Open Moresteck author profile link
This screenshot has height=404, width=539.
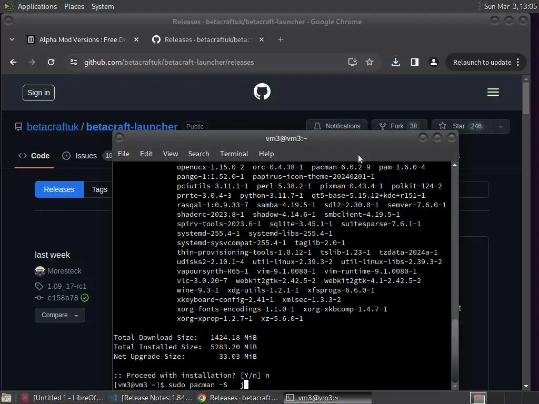(x=64, y=271)
